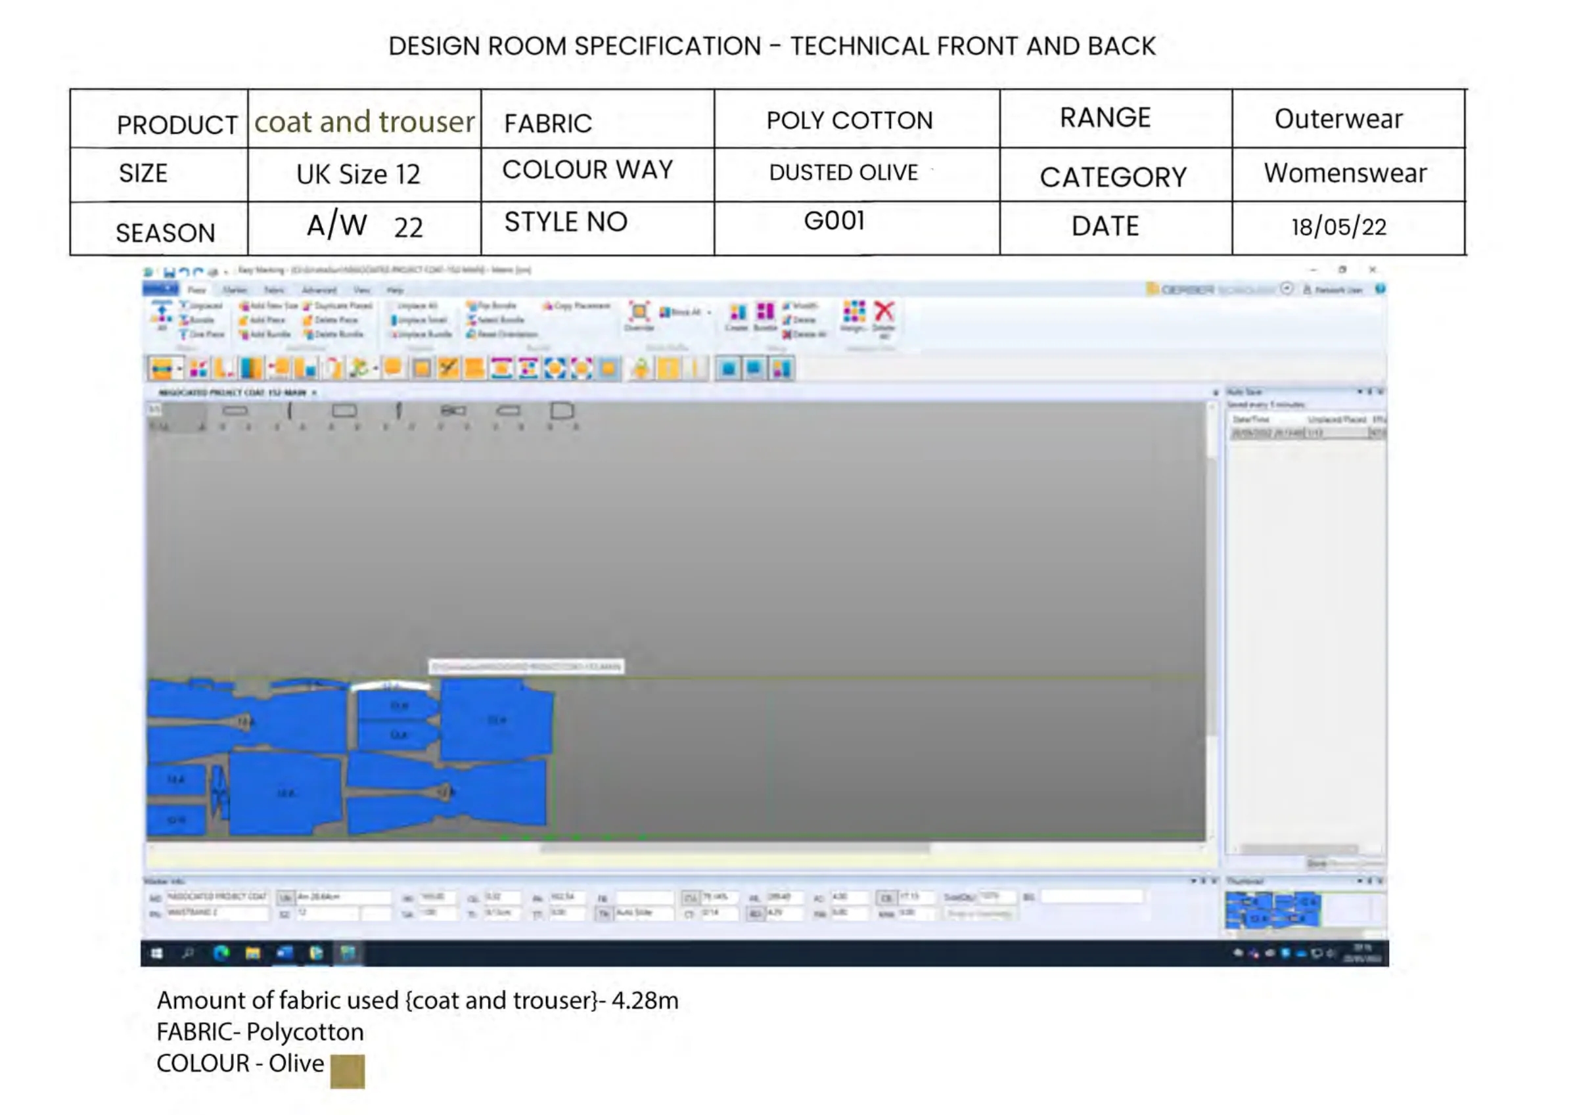Click the Save icon in the title bar

[170, 273]
